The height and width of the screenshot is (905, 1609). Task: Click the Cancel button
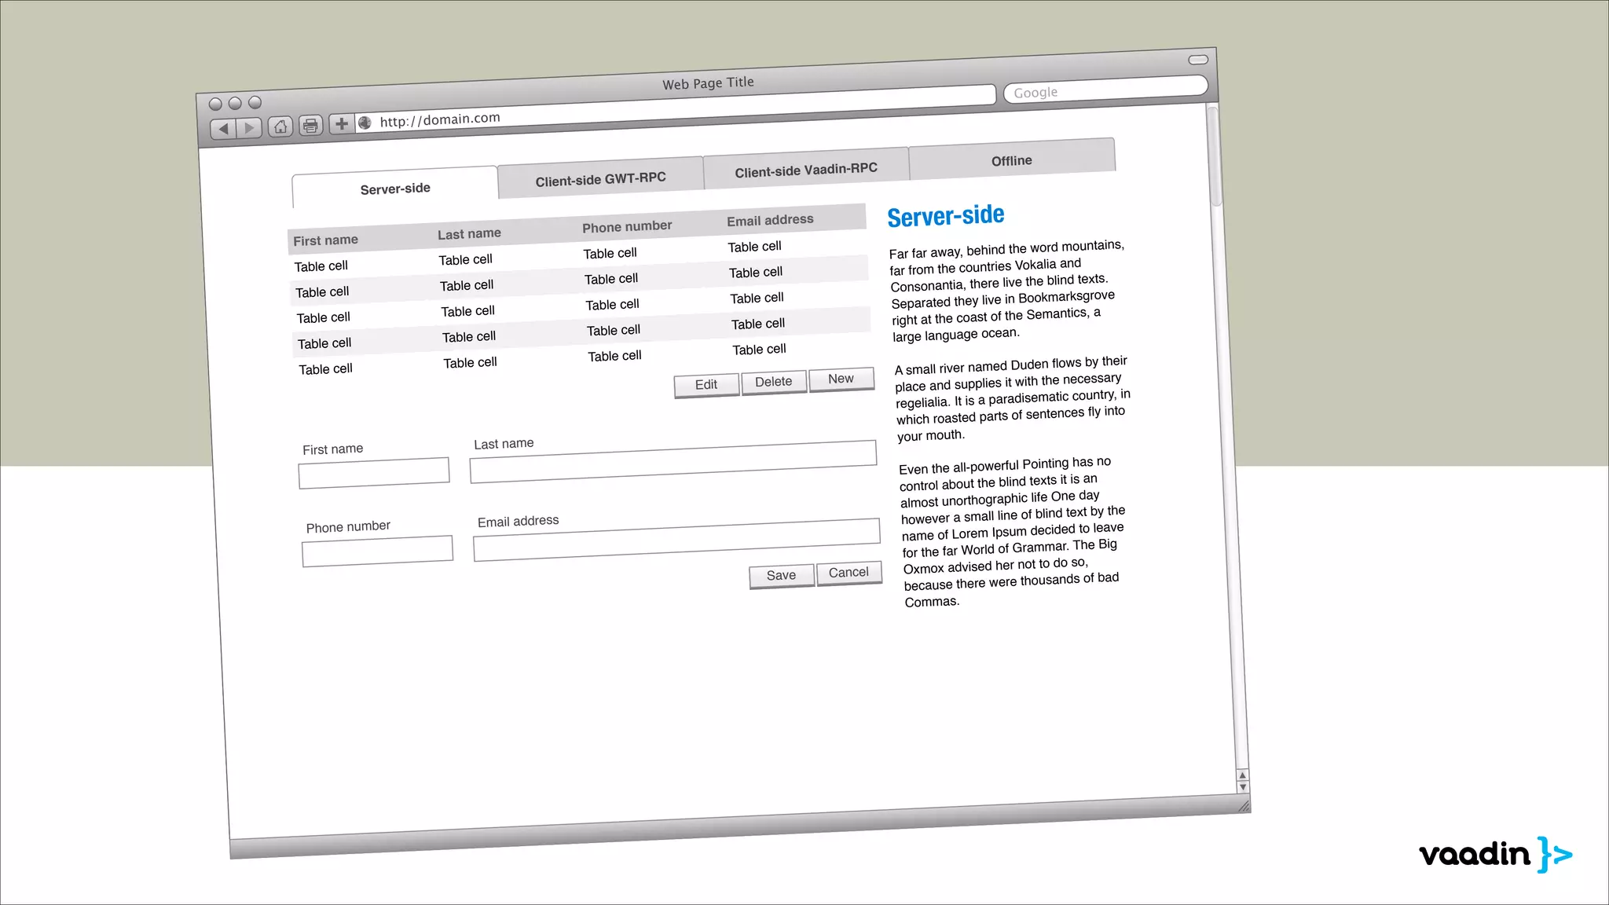click(848, 573)
